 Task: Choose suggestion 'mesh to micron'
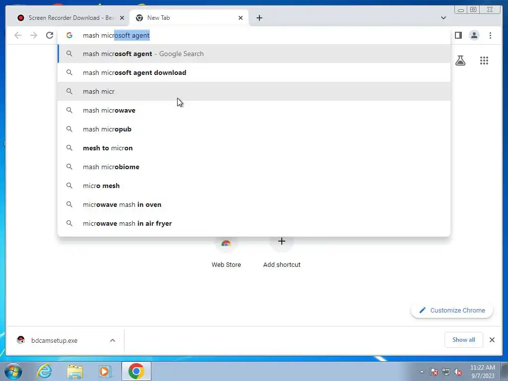[254, 148]
